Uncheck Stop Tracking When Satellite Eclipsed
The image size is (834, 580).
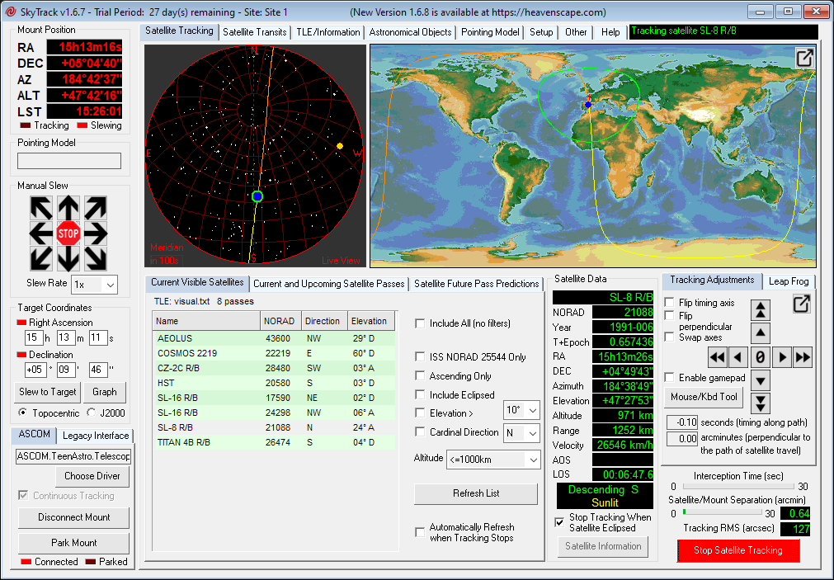tap(560, 522)
